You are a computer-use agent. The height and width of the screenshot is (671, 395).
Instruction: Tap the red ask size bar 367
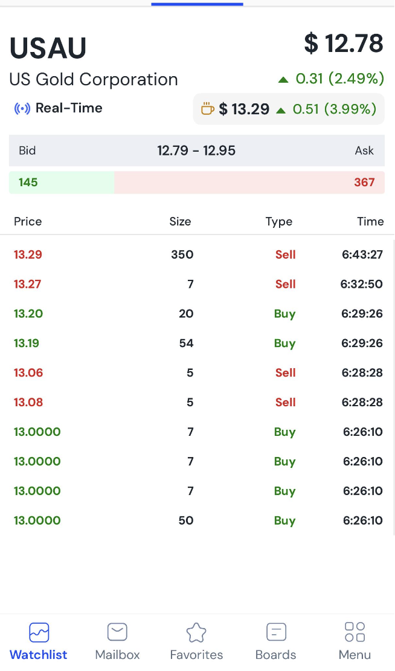tap(249, 183)
